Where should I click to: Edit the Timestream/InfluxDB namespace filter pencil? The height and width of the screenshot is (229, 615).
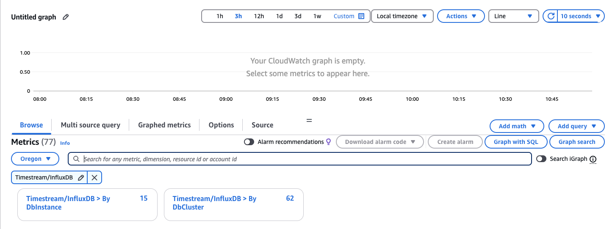tap(81, 178)
